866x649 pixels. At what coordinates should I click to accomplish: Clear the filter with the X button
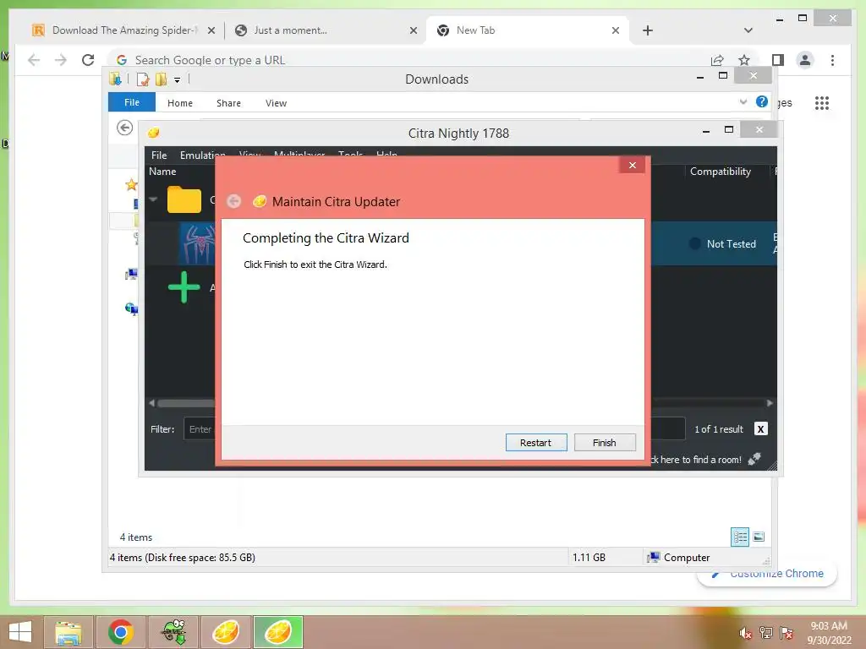pos(760,428)
